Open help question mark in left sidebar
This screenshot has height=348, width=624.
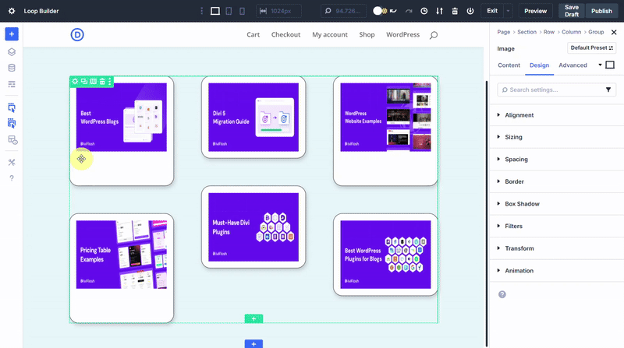coord(12,178)
